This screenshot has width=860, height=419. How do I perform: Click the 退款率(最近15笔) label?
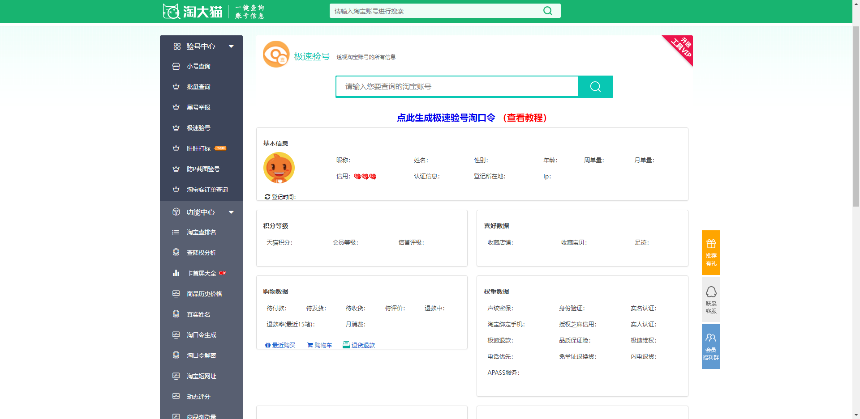290,324
